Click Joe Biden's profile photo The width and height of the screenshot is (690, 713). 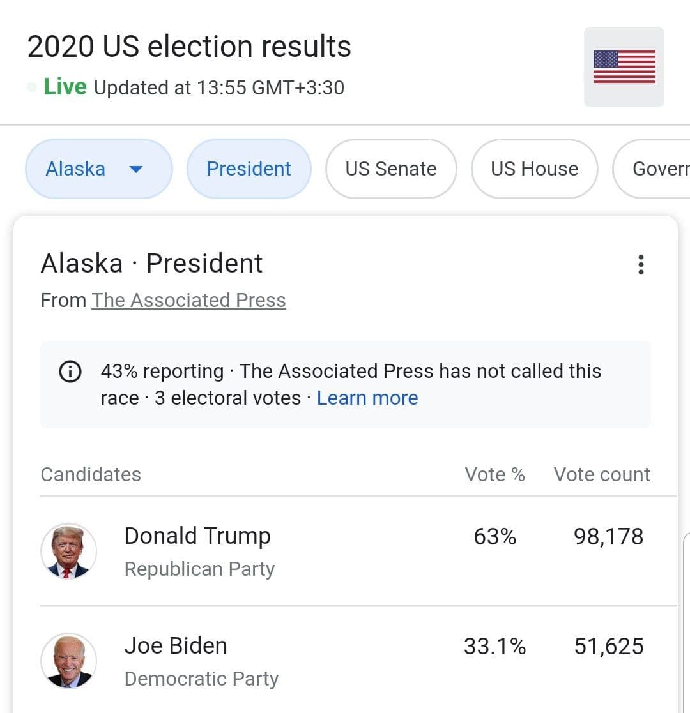(68, 661)
